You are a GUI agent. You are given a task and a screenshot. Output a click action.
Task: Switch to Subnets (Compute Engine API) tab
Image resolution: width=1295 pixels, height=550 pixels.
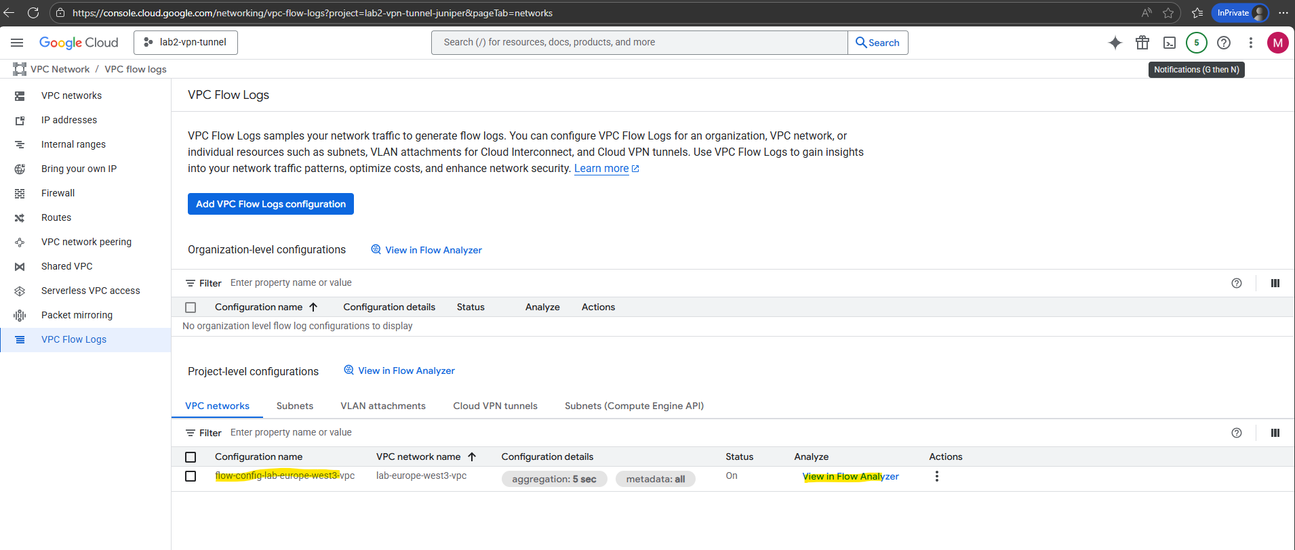635,406
